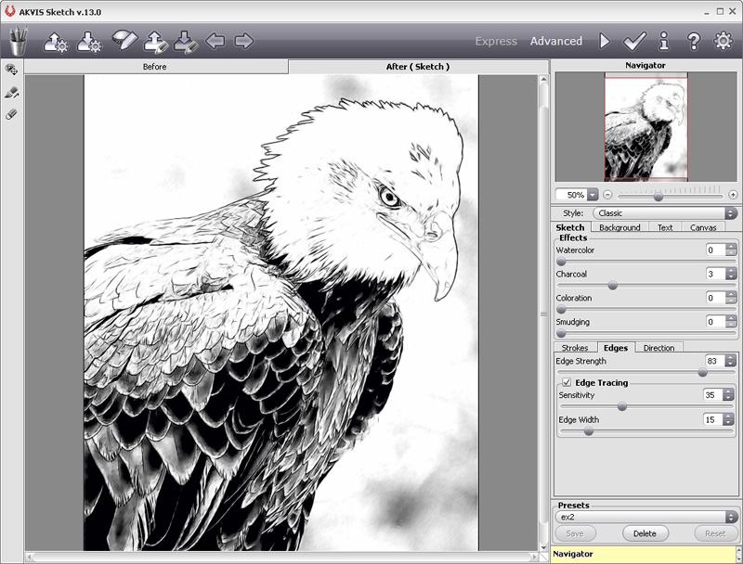Click the Edge Strength slider handle
Viewport: 743px width, 564px height.
[x=703, y=373]
